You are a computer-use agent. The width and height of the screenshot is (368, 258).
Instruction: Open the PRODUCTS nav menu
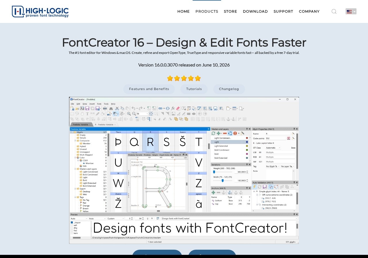207,11
